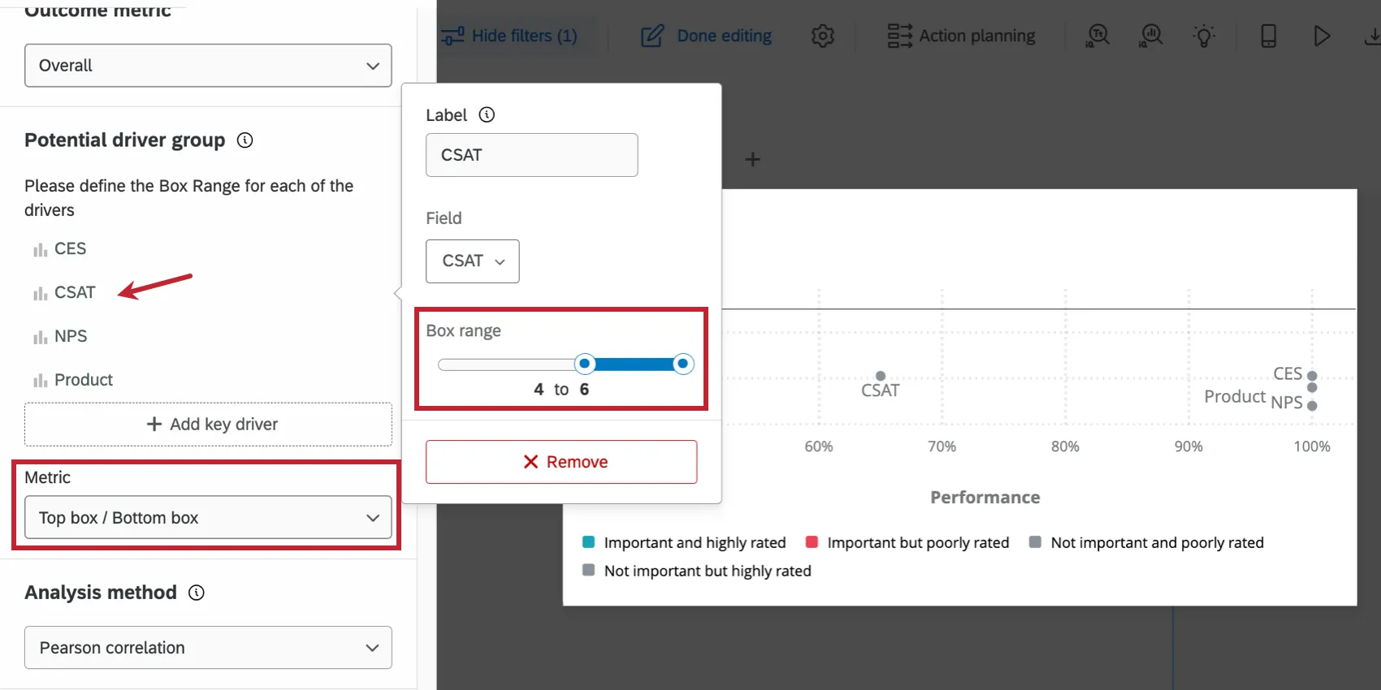
Task: Click the lightbulb insights icon
Action: tap(1204, 36)
